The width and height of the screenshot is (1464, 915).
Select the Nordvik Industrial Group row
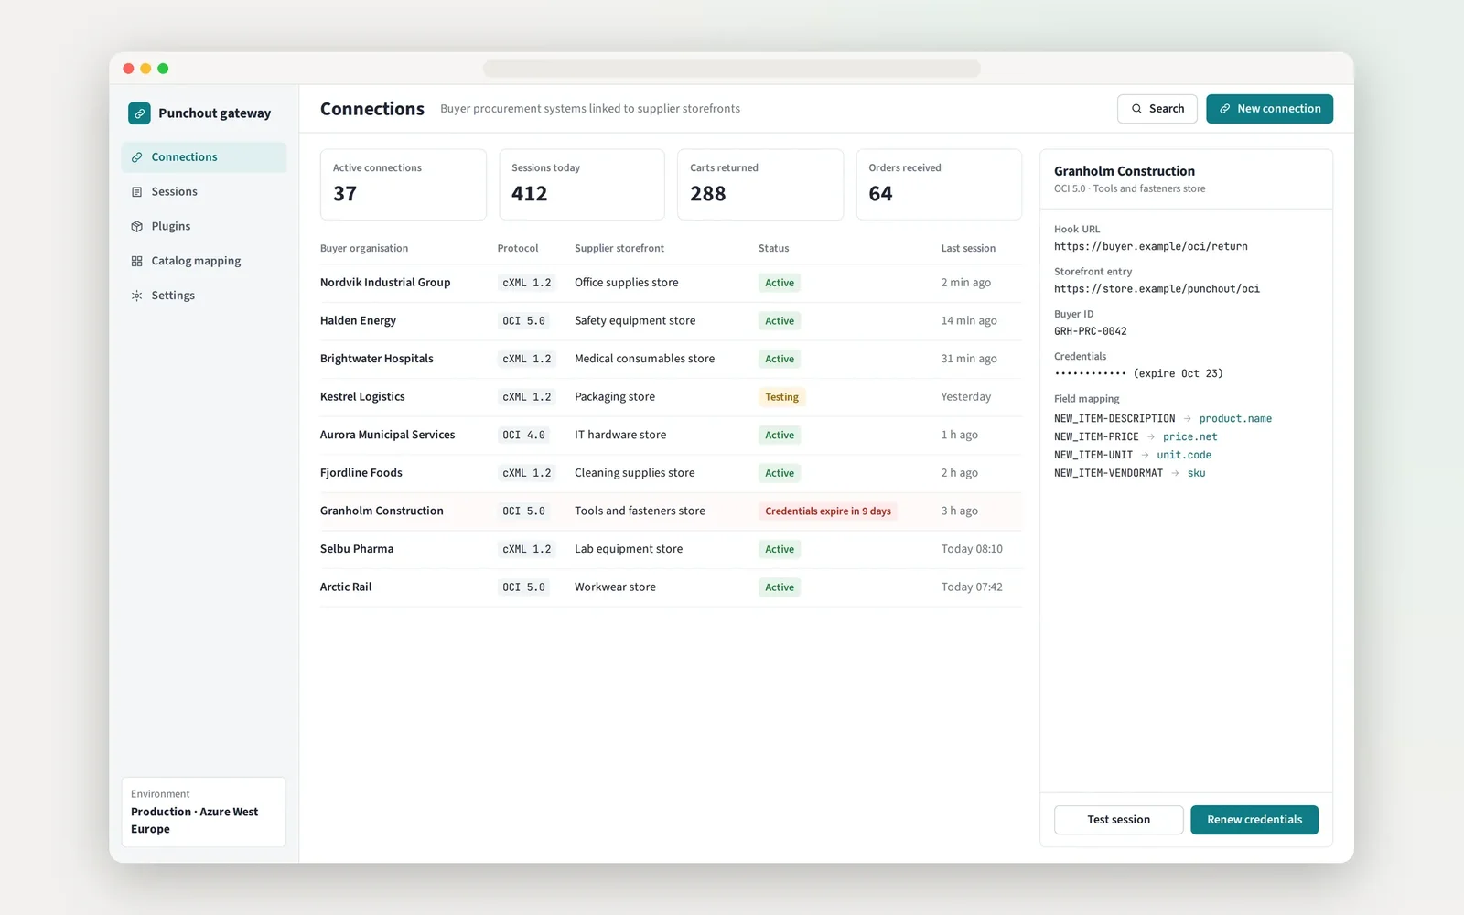[671, 283]
